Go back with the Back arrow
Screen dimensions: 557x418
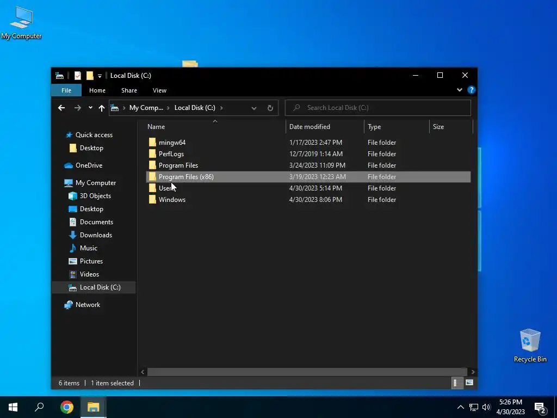(61, 108)
